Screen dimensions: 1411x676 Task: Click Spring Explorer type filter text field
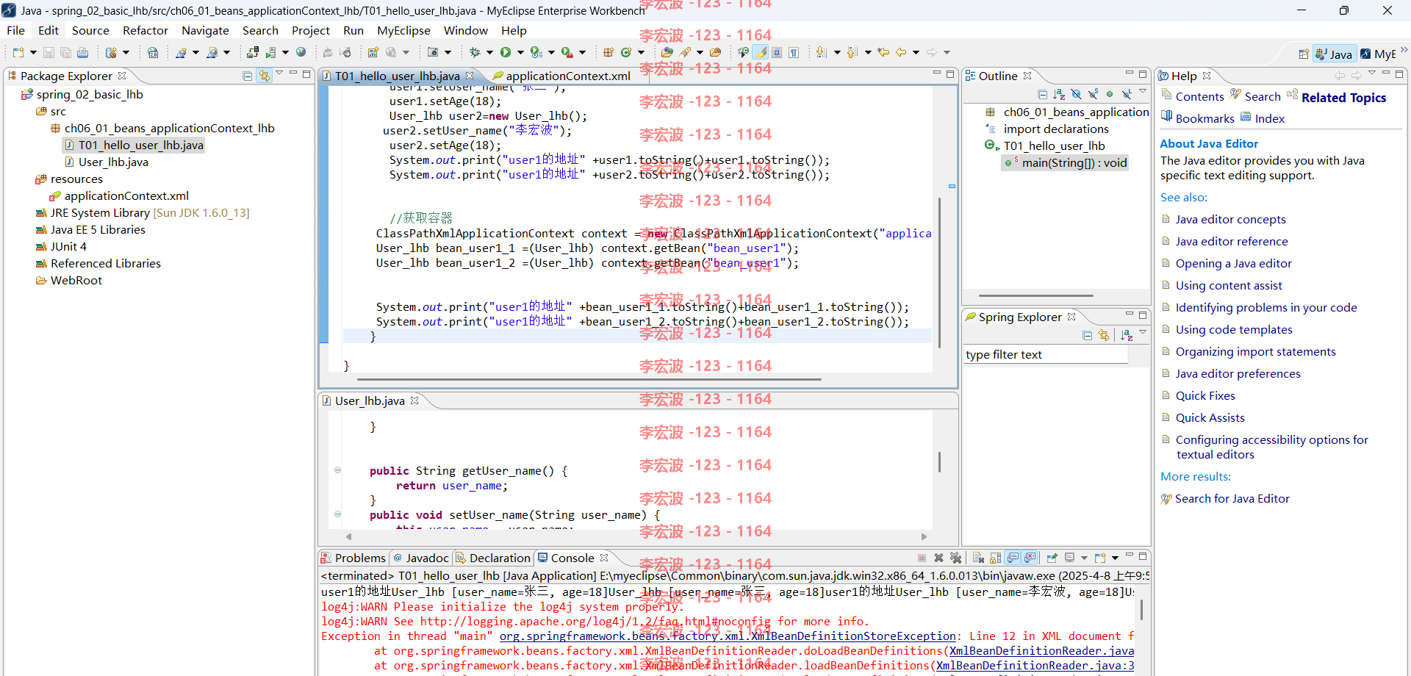pyautogui.click(x=1046, y=355)
